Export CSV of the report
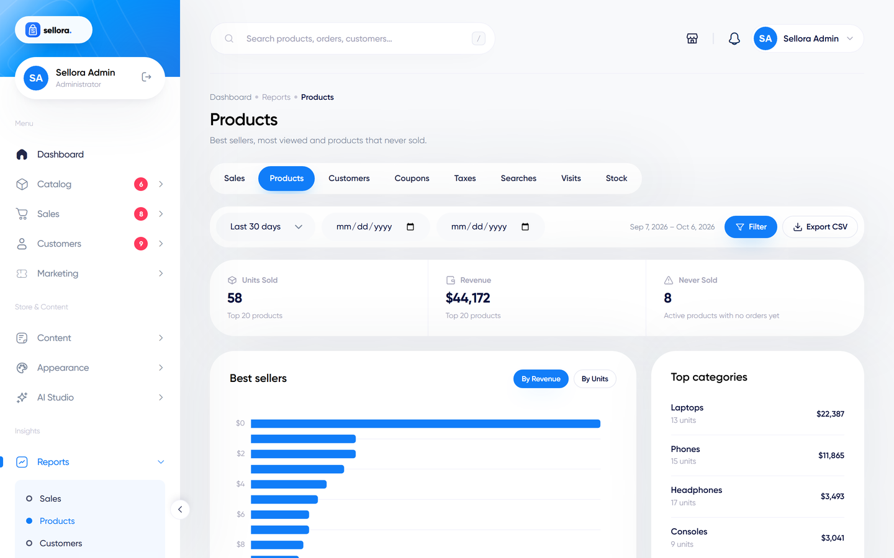Image resolution: width=894 pixels, height=558 pixels. click(820, 227)
